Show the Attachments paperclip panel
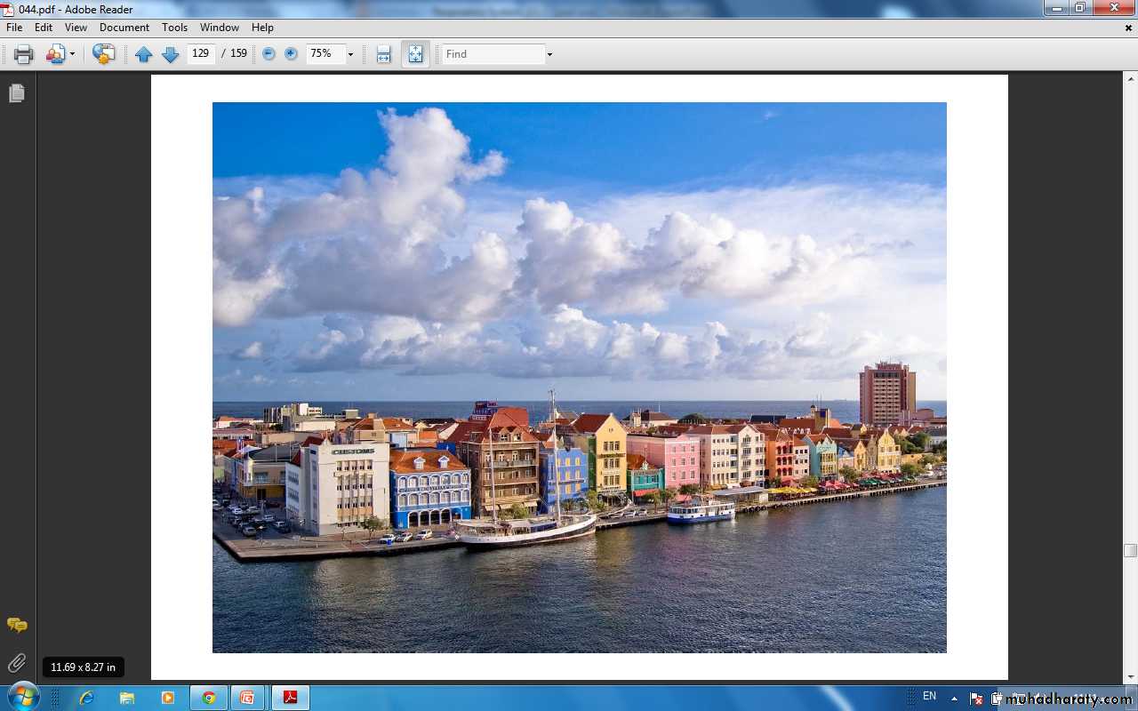 [17, 663]
